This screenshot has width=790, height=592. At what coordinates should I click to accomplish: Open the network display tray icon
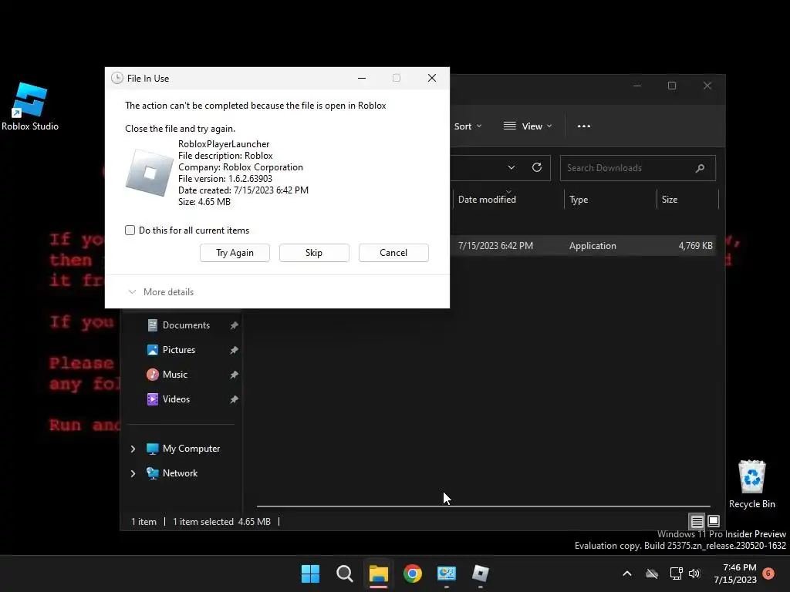[x=676, y=573]
